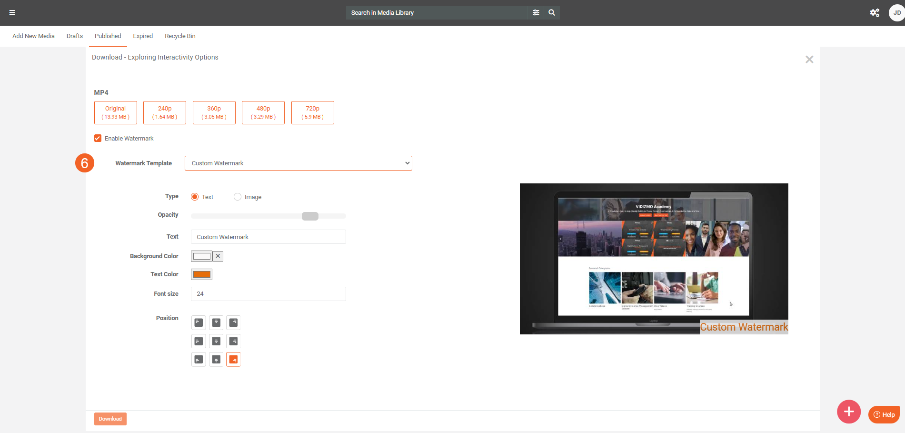Set watermark position to top-right
Image resolution: width=905 pixels, height=433 pixels.
233,322
